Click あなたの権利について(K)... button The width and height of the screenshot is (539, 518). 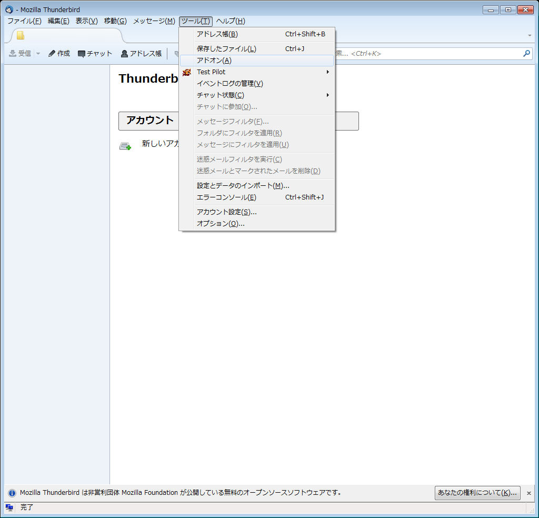477,493
